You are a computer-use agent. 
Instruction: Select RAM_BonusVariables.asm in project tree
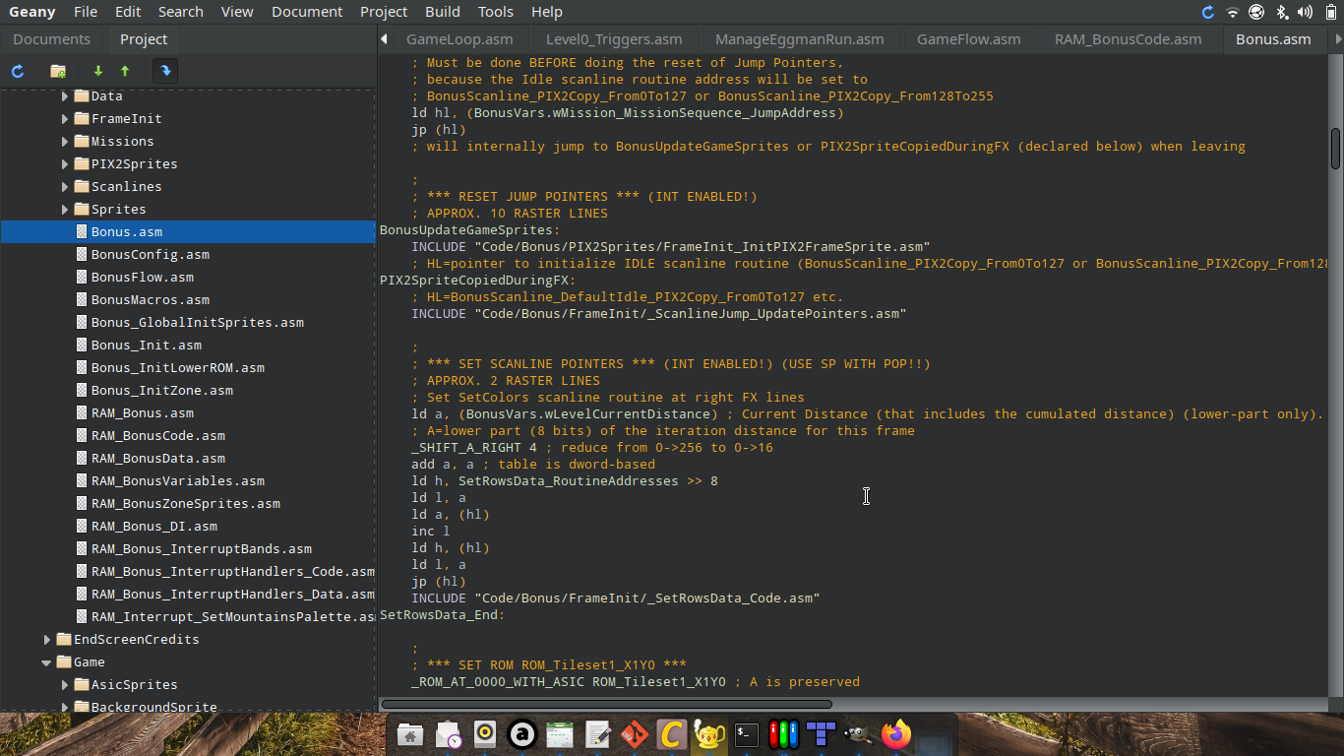coord(177,480)
